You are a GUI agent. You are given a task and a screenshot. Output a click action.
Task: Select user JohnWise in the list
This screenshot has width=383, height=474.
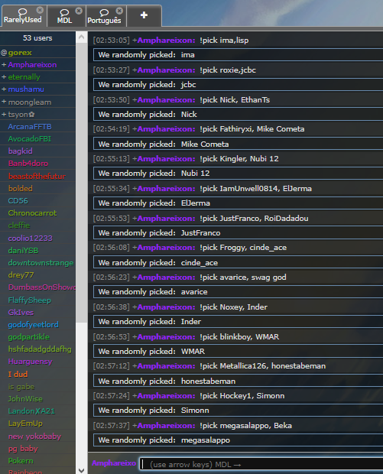(25, 399)
